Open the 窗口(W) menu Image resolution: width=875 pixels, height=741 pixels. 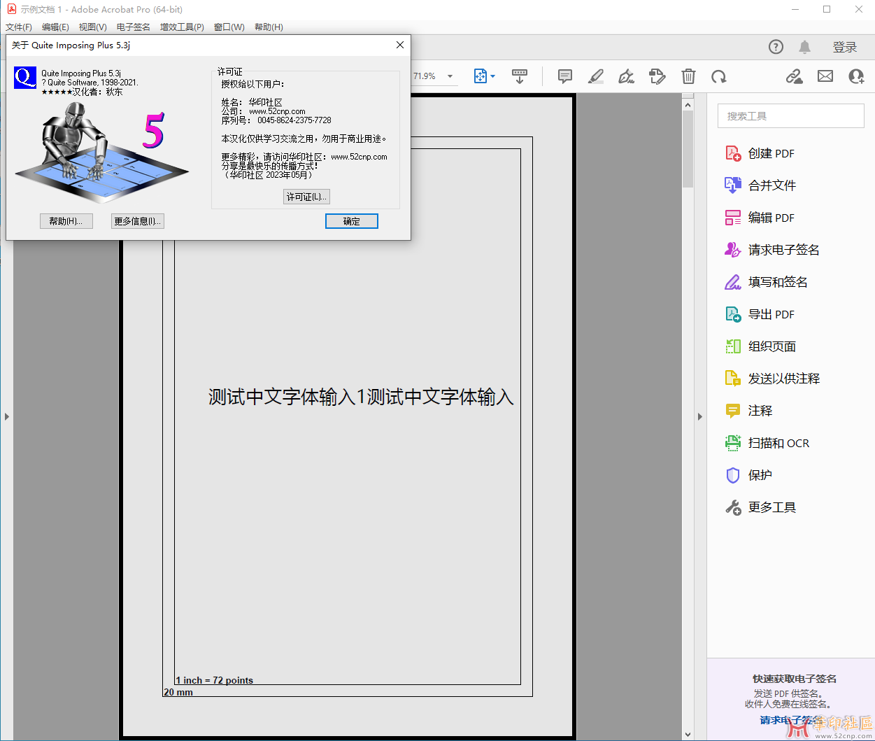tap(229, 27)
